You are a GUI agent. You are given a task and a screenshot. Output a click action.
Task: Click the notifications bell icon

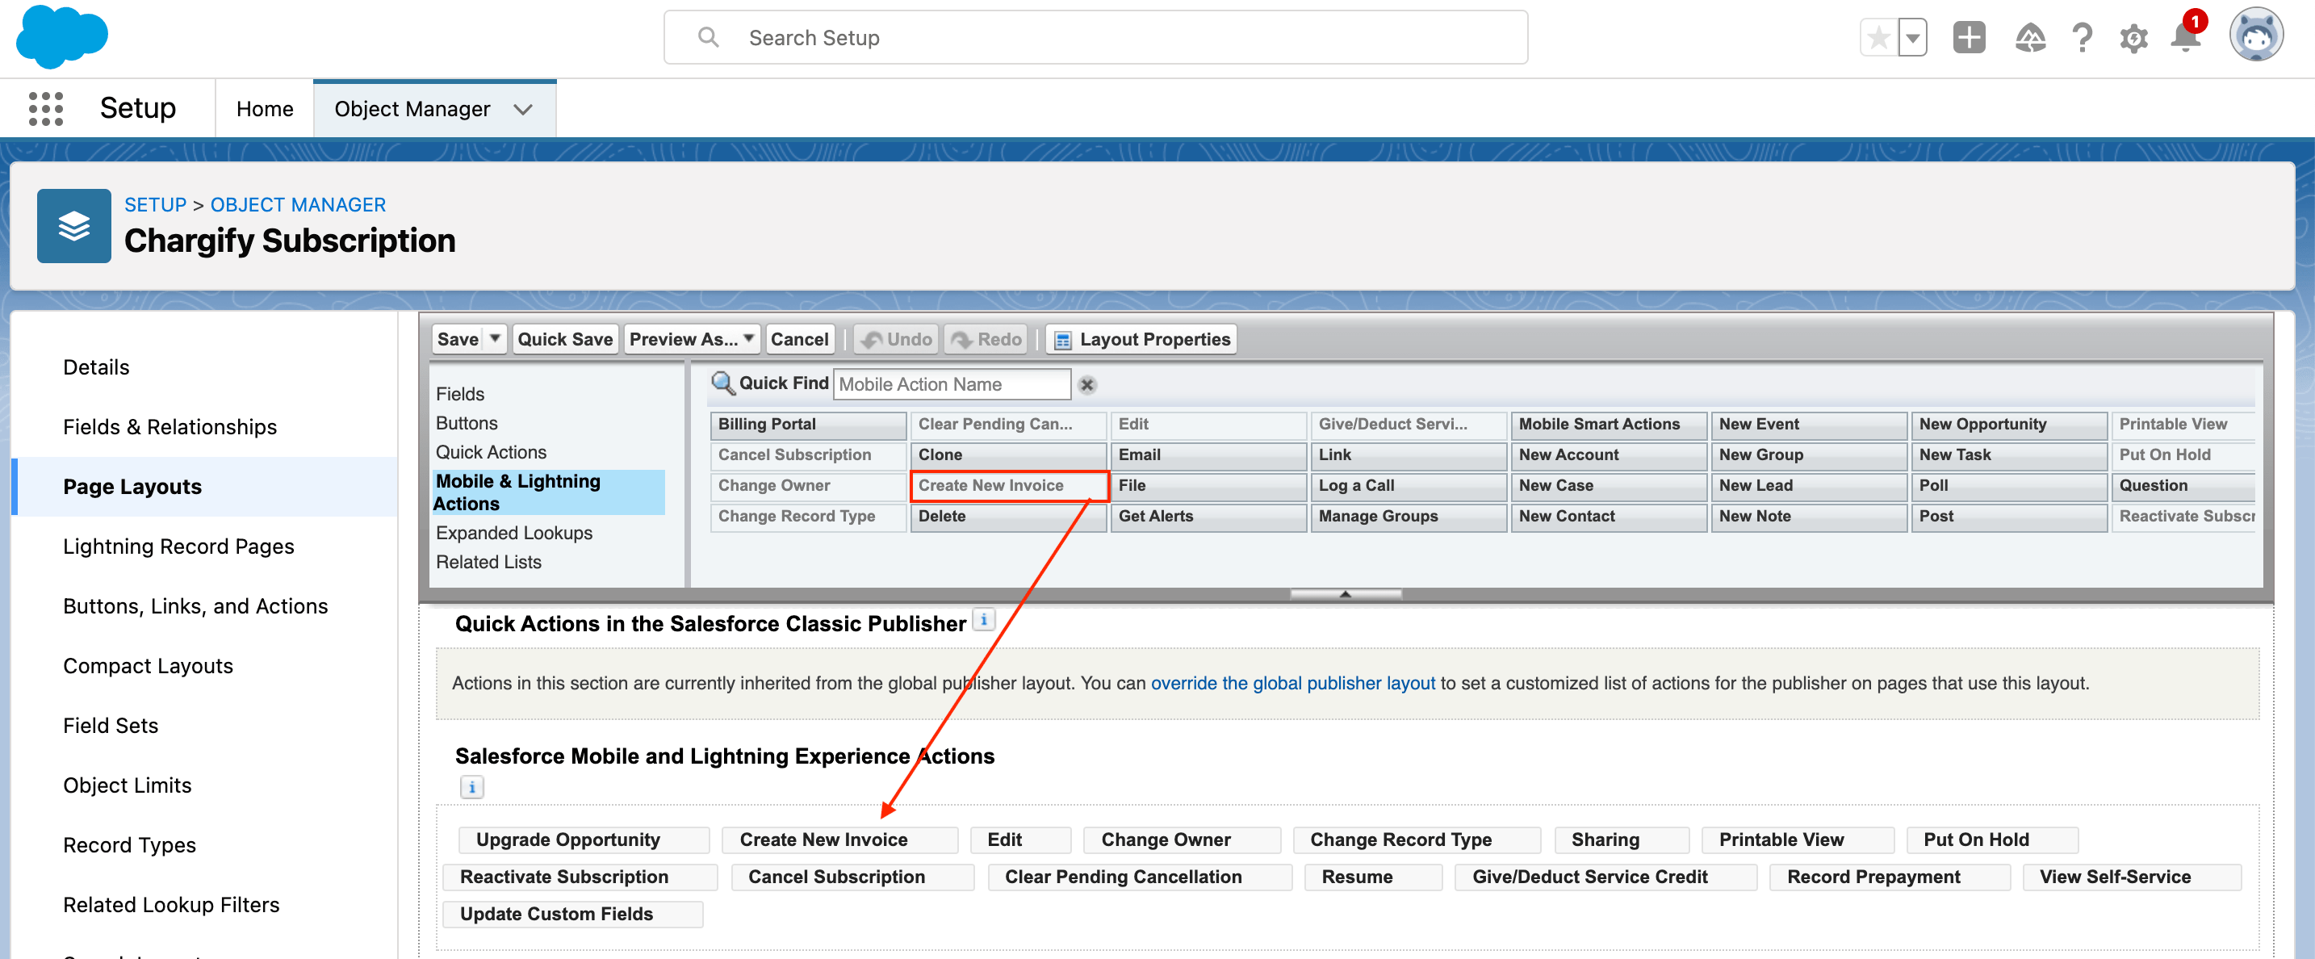click(2185, 38)
